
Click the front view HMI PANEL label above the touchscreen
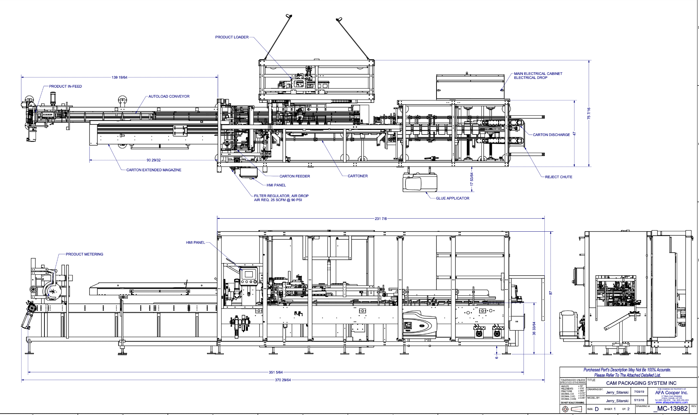pos(196,243)
